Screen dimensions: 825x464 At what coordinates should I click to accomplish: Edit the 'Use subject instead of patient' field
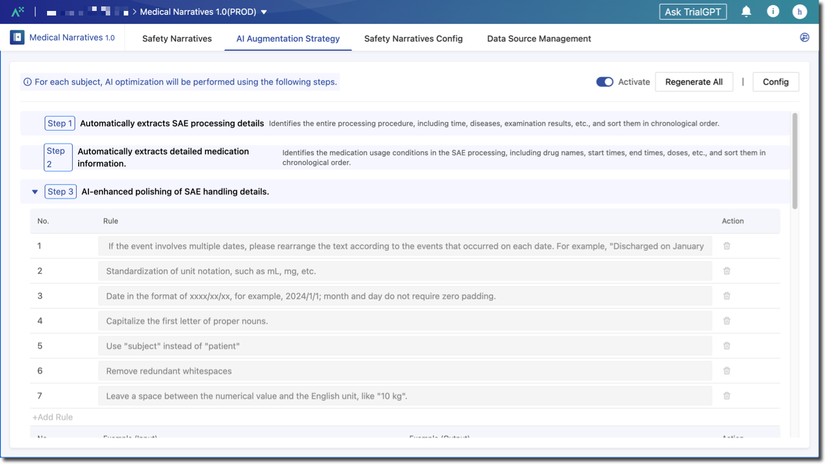click(x=405, y=345)
